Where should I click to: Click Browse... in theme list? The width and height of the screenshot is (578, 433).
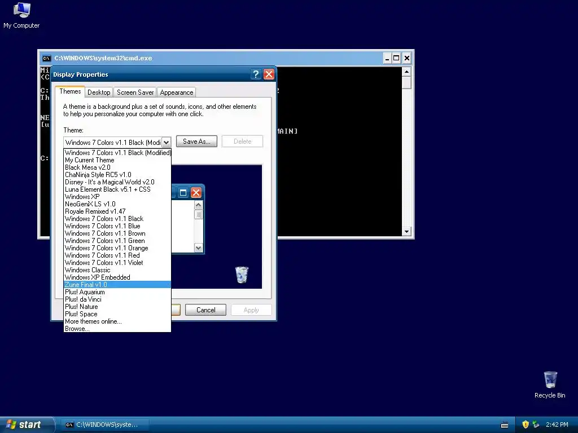117,329
